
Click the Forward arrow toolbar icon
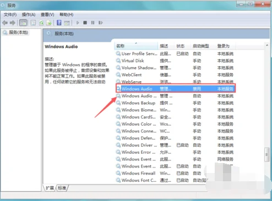click(x=13, y=23)
